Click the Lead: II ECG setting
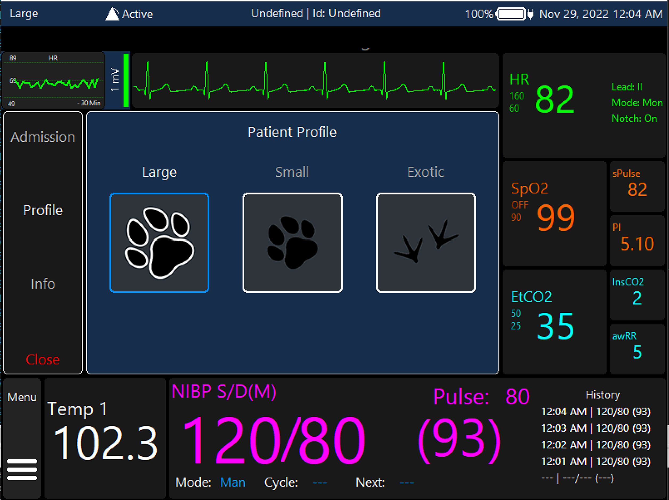The width and height of the screenshot is (669, 500). pos(627,87)
